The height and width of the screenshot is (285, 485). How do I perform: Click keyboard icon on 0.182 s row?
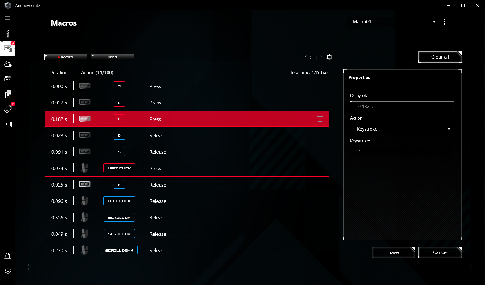point(85,119)
